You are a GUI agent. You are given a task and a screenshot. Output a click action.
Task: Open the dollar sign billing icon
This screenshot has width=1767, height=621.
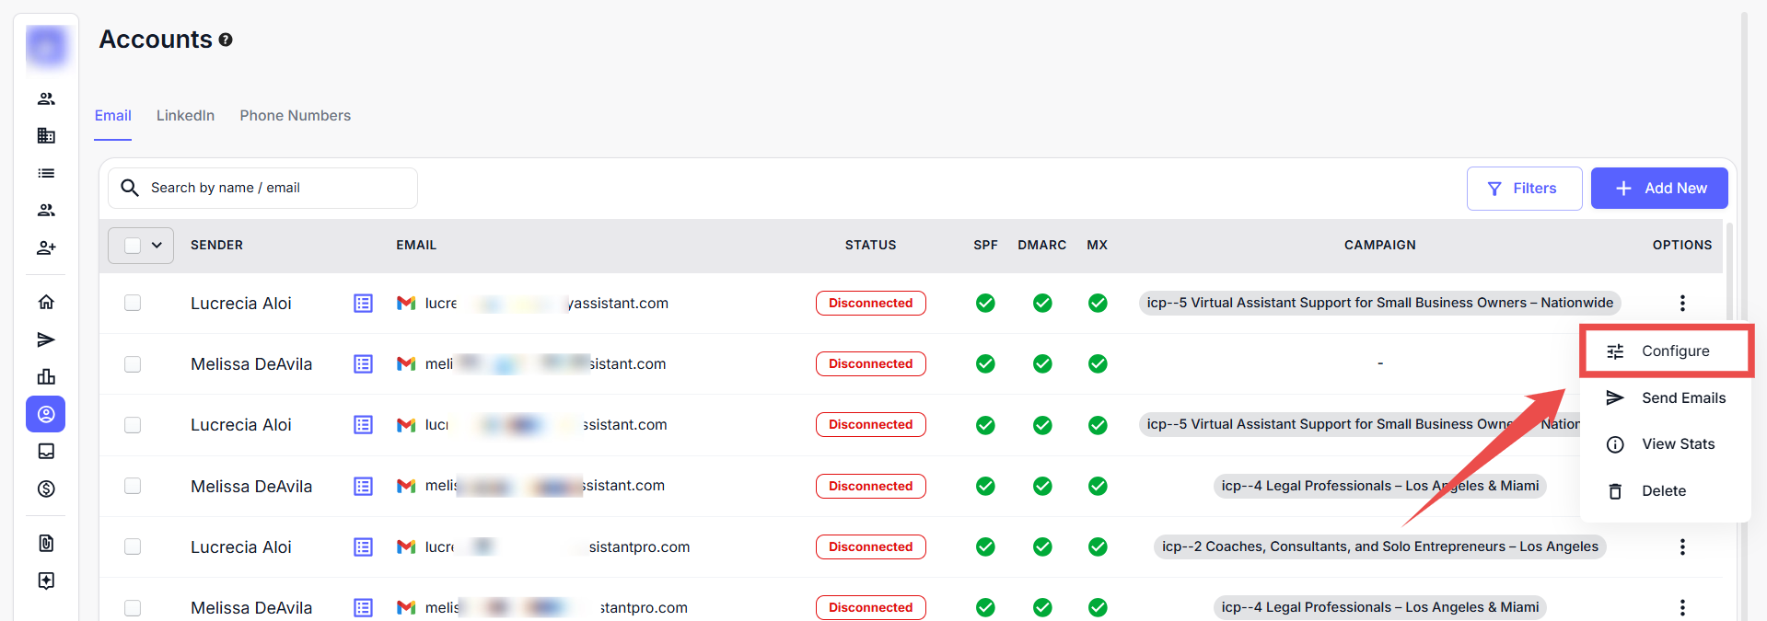pyautogui.click(x=46, y=489)
